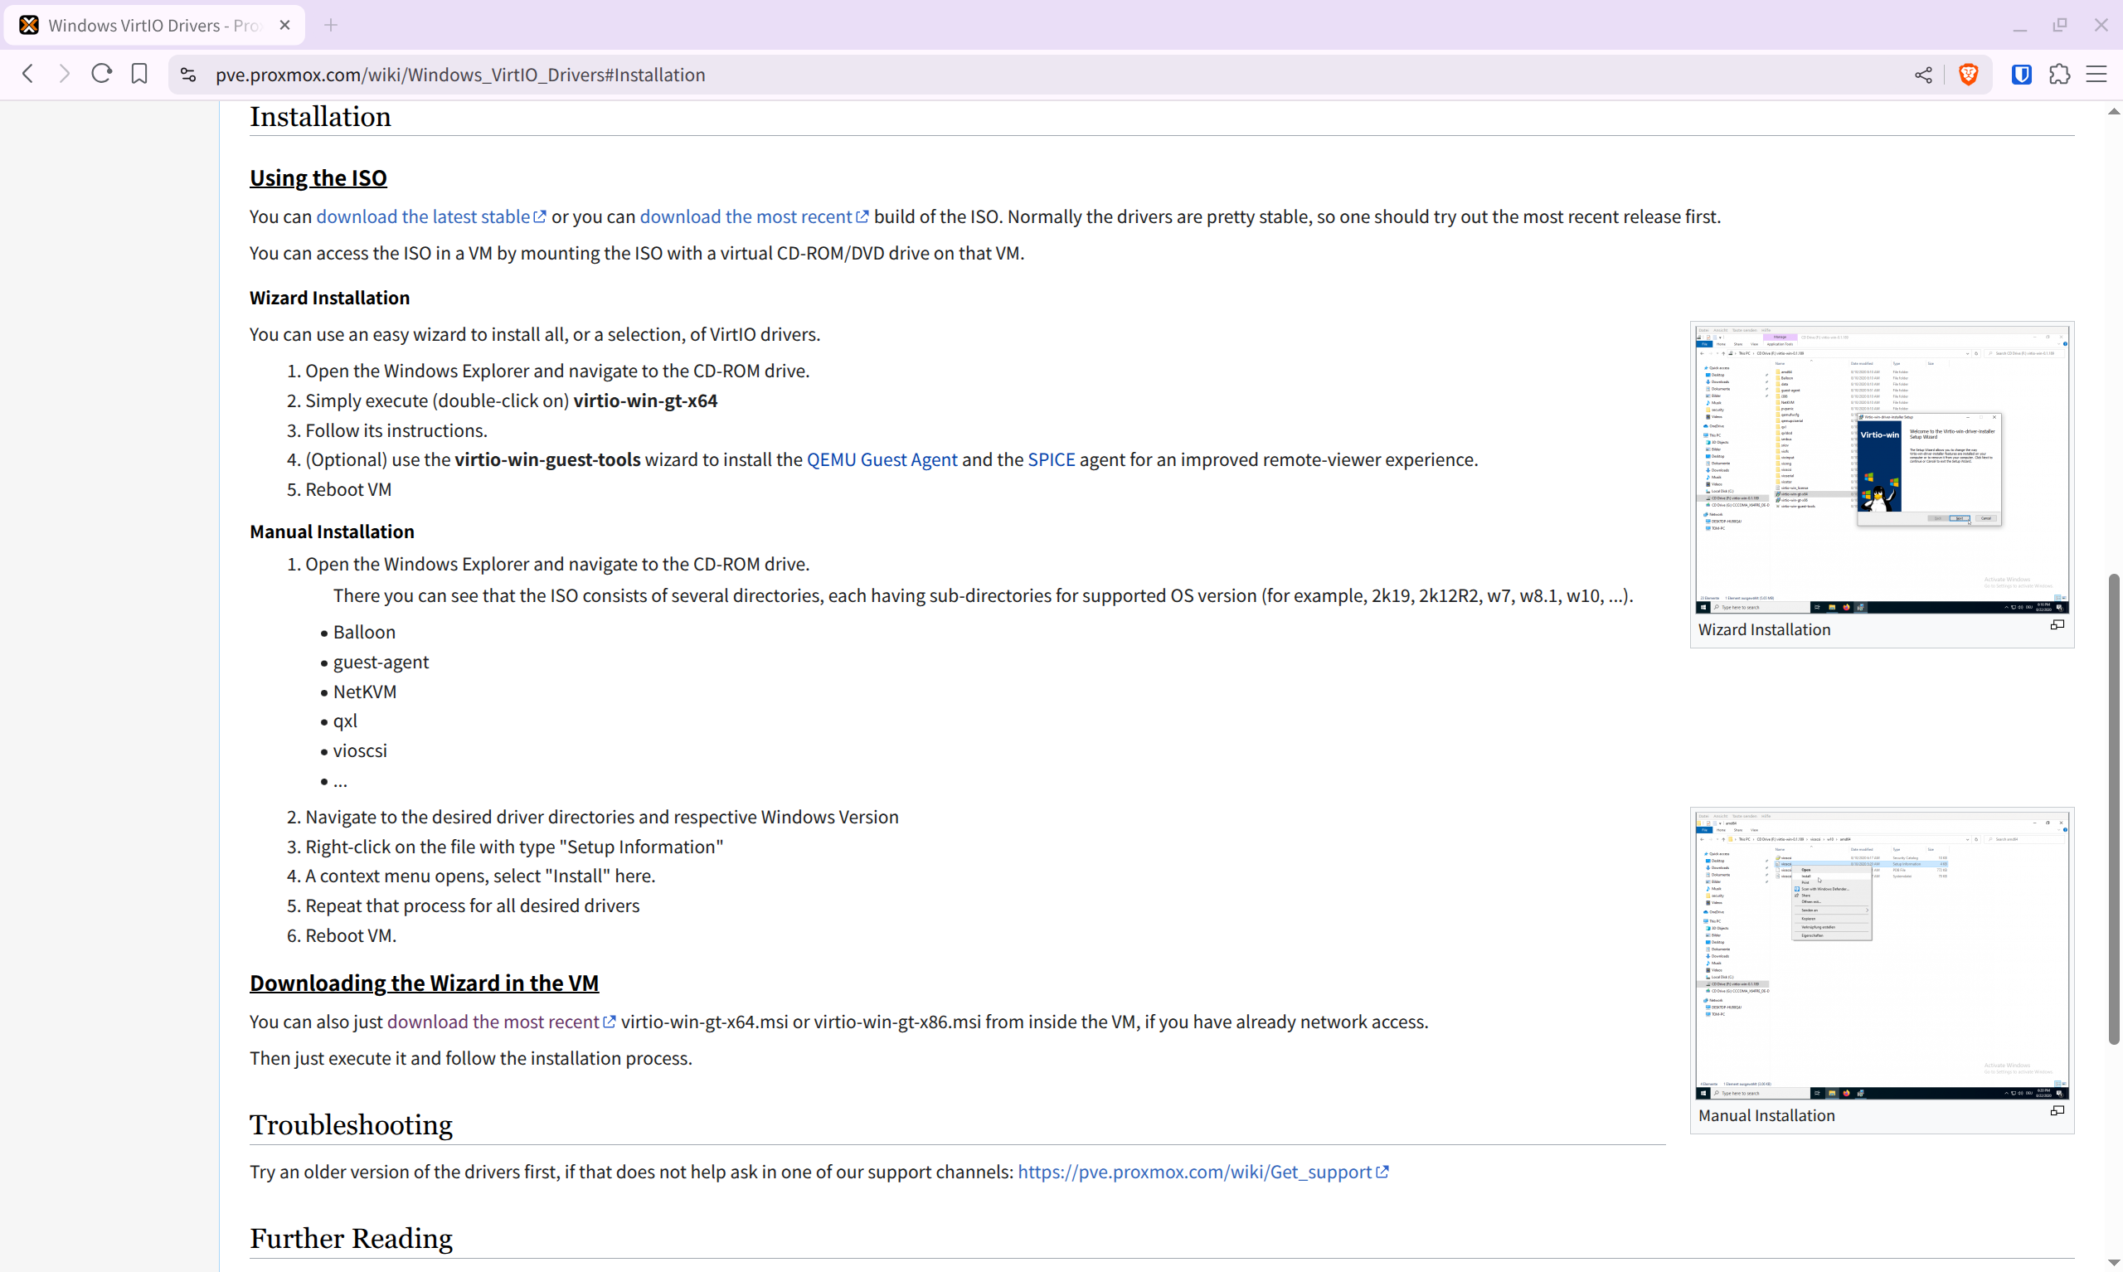This screenshot has width=2123, height=1272.
Task: Bookmark this page with bookmark icon
Action: (x=138, y=75)
